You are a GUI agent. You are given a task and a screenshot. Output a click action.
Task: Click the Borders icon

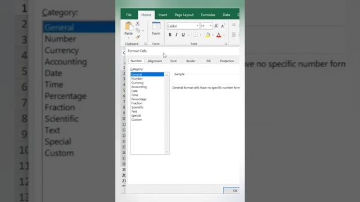point(195,35)
